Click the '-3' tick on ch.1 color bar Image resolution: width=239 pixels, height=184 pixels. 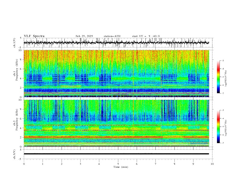(222, 60)
